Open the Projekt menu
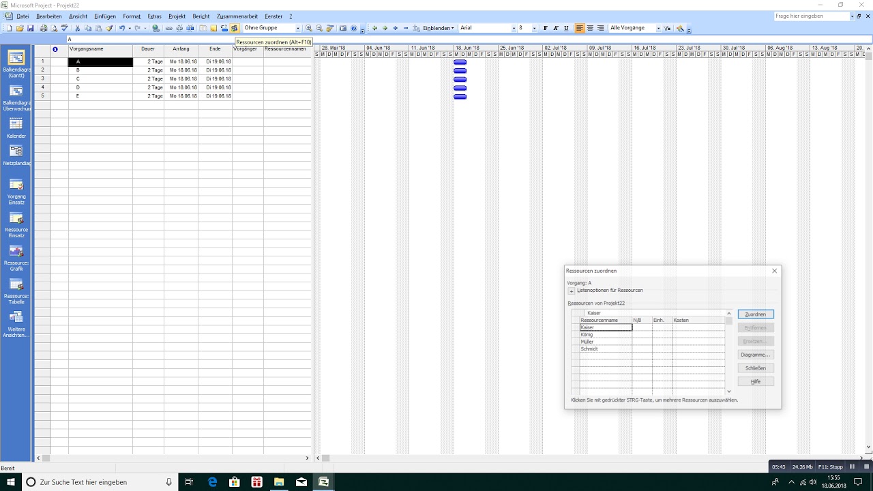The width and height of the screenshot is (873, 491). (177, 16)
